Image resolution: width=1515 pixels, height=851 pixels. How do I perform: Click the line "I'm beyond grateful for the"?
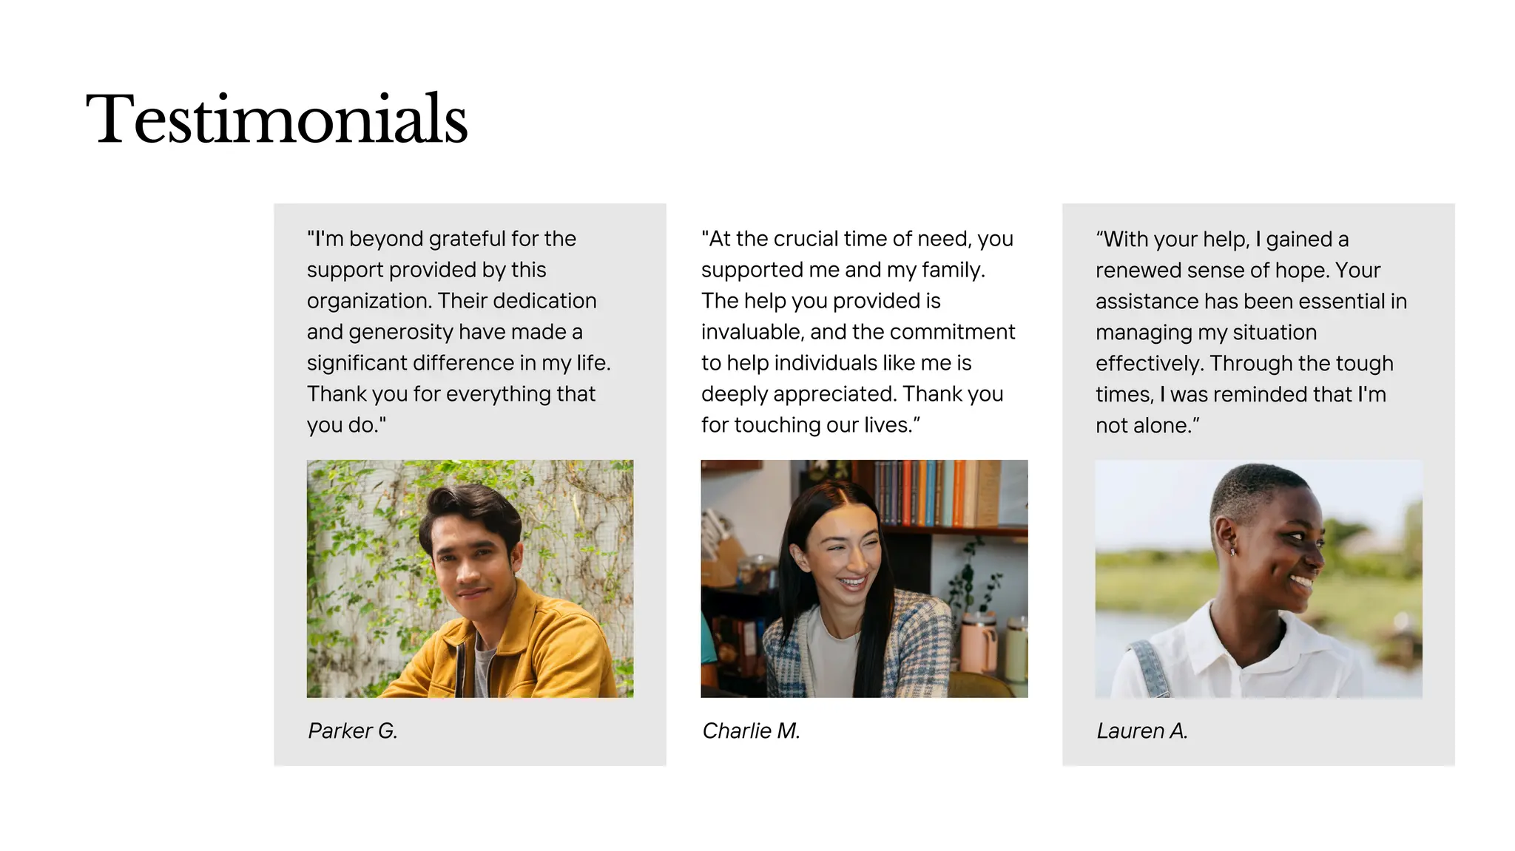tap(442, 239)
